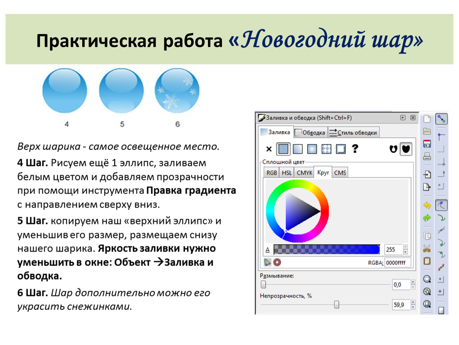Image resolution: width=459 pixels, height=345 pixels.
Task: Click the green Redo arrow icon
Action: [427, 218]
